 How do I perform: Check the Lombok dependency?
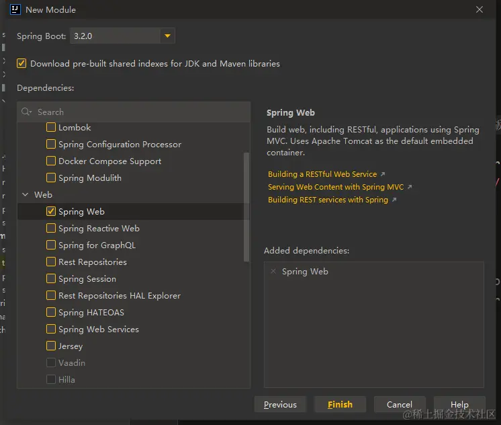pyautogui.click(x=51, y=127)
